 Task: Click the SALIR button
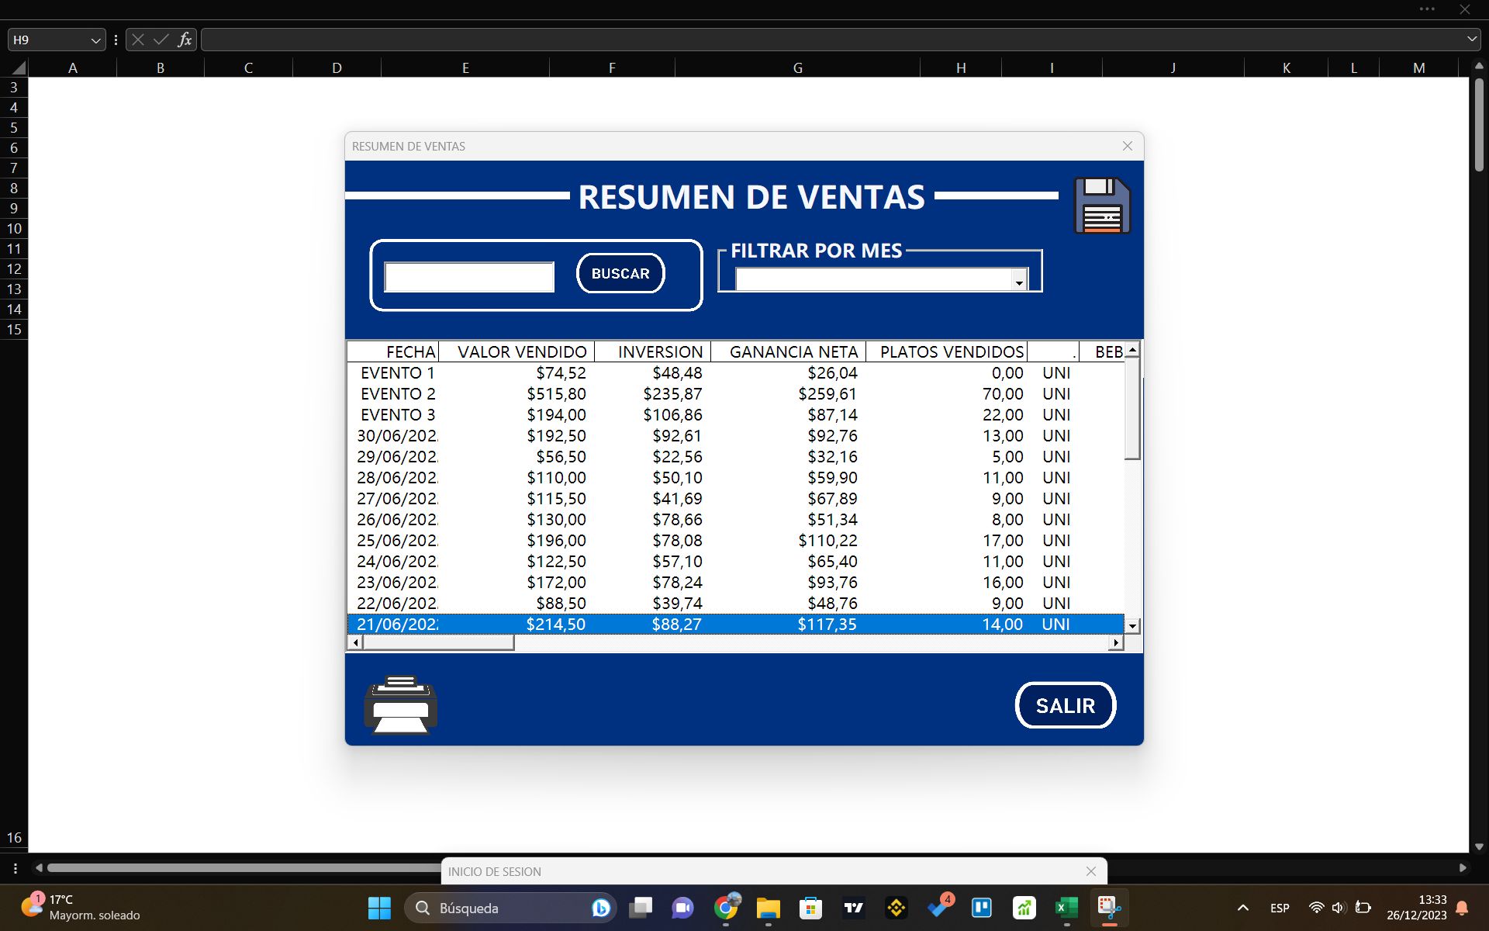coord(1065,704)
